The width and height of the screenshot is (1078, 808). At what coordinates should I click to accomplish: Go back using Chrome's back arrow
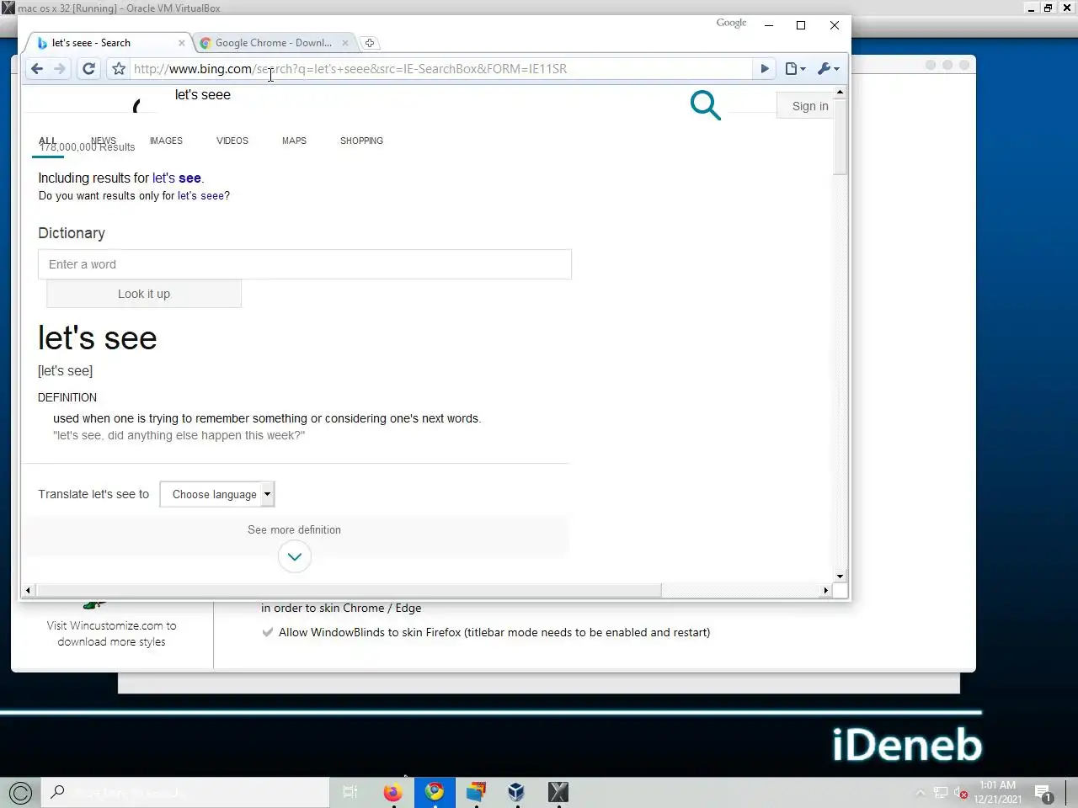click(37, 69)
